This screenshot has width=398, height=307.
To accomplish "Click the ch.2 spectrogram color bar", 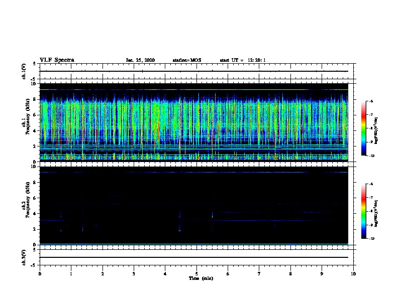I will tap(363, 211).
